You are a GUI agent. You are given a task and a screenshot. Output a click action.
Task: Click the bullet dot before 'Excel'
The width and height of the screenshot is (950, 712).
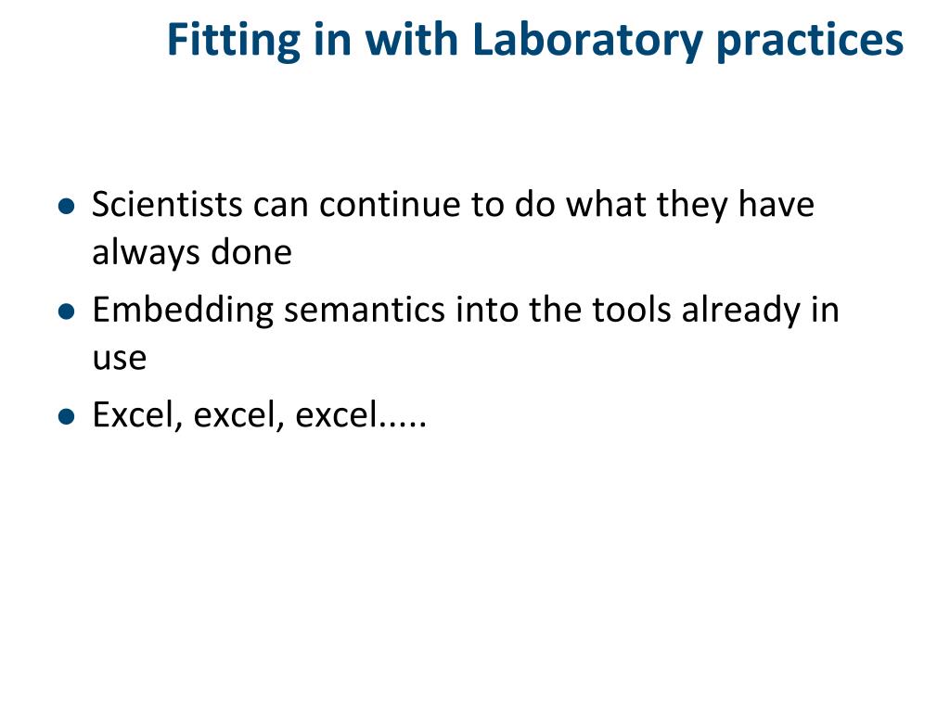(x=66, y=418)
